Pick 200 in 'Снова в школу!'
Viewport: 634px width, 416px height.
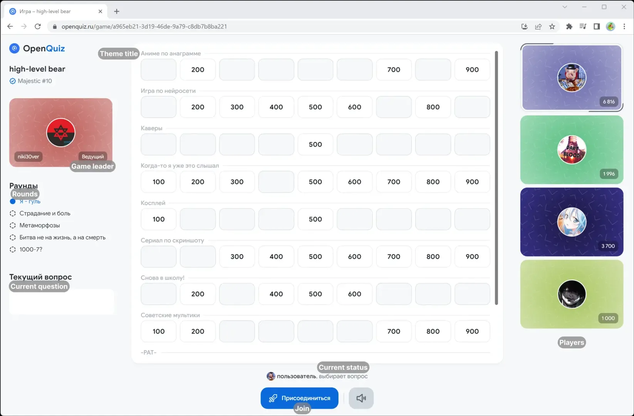coord(198,294)
